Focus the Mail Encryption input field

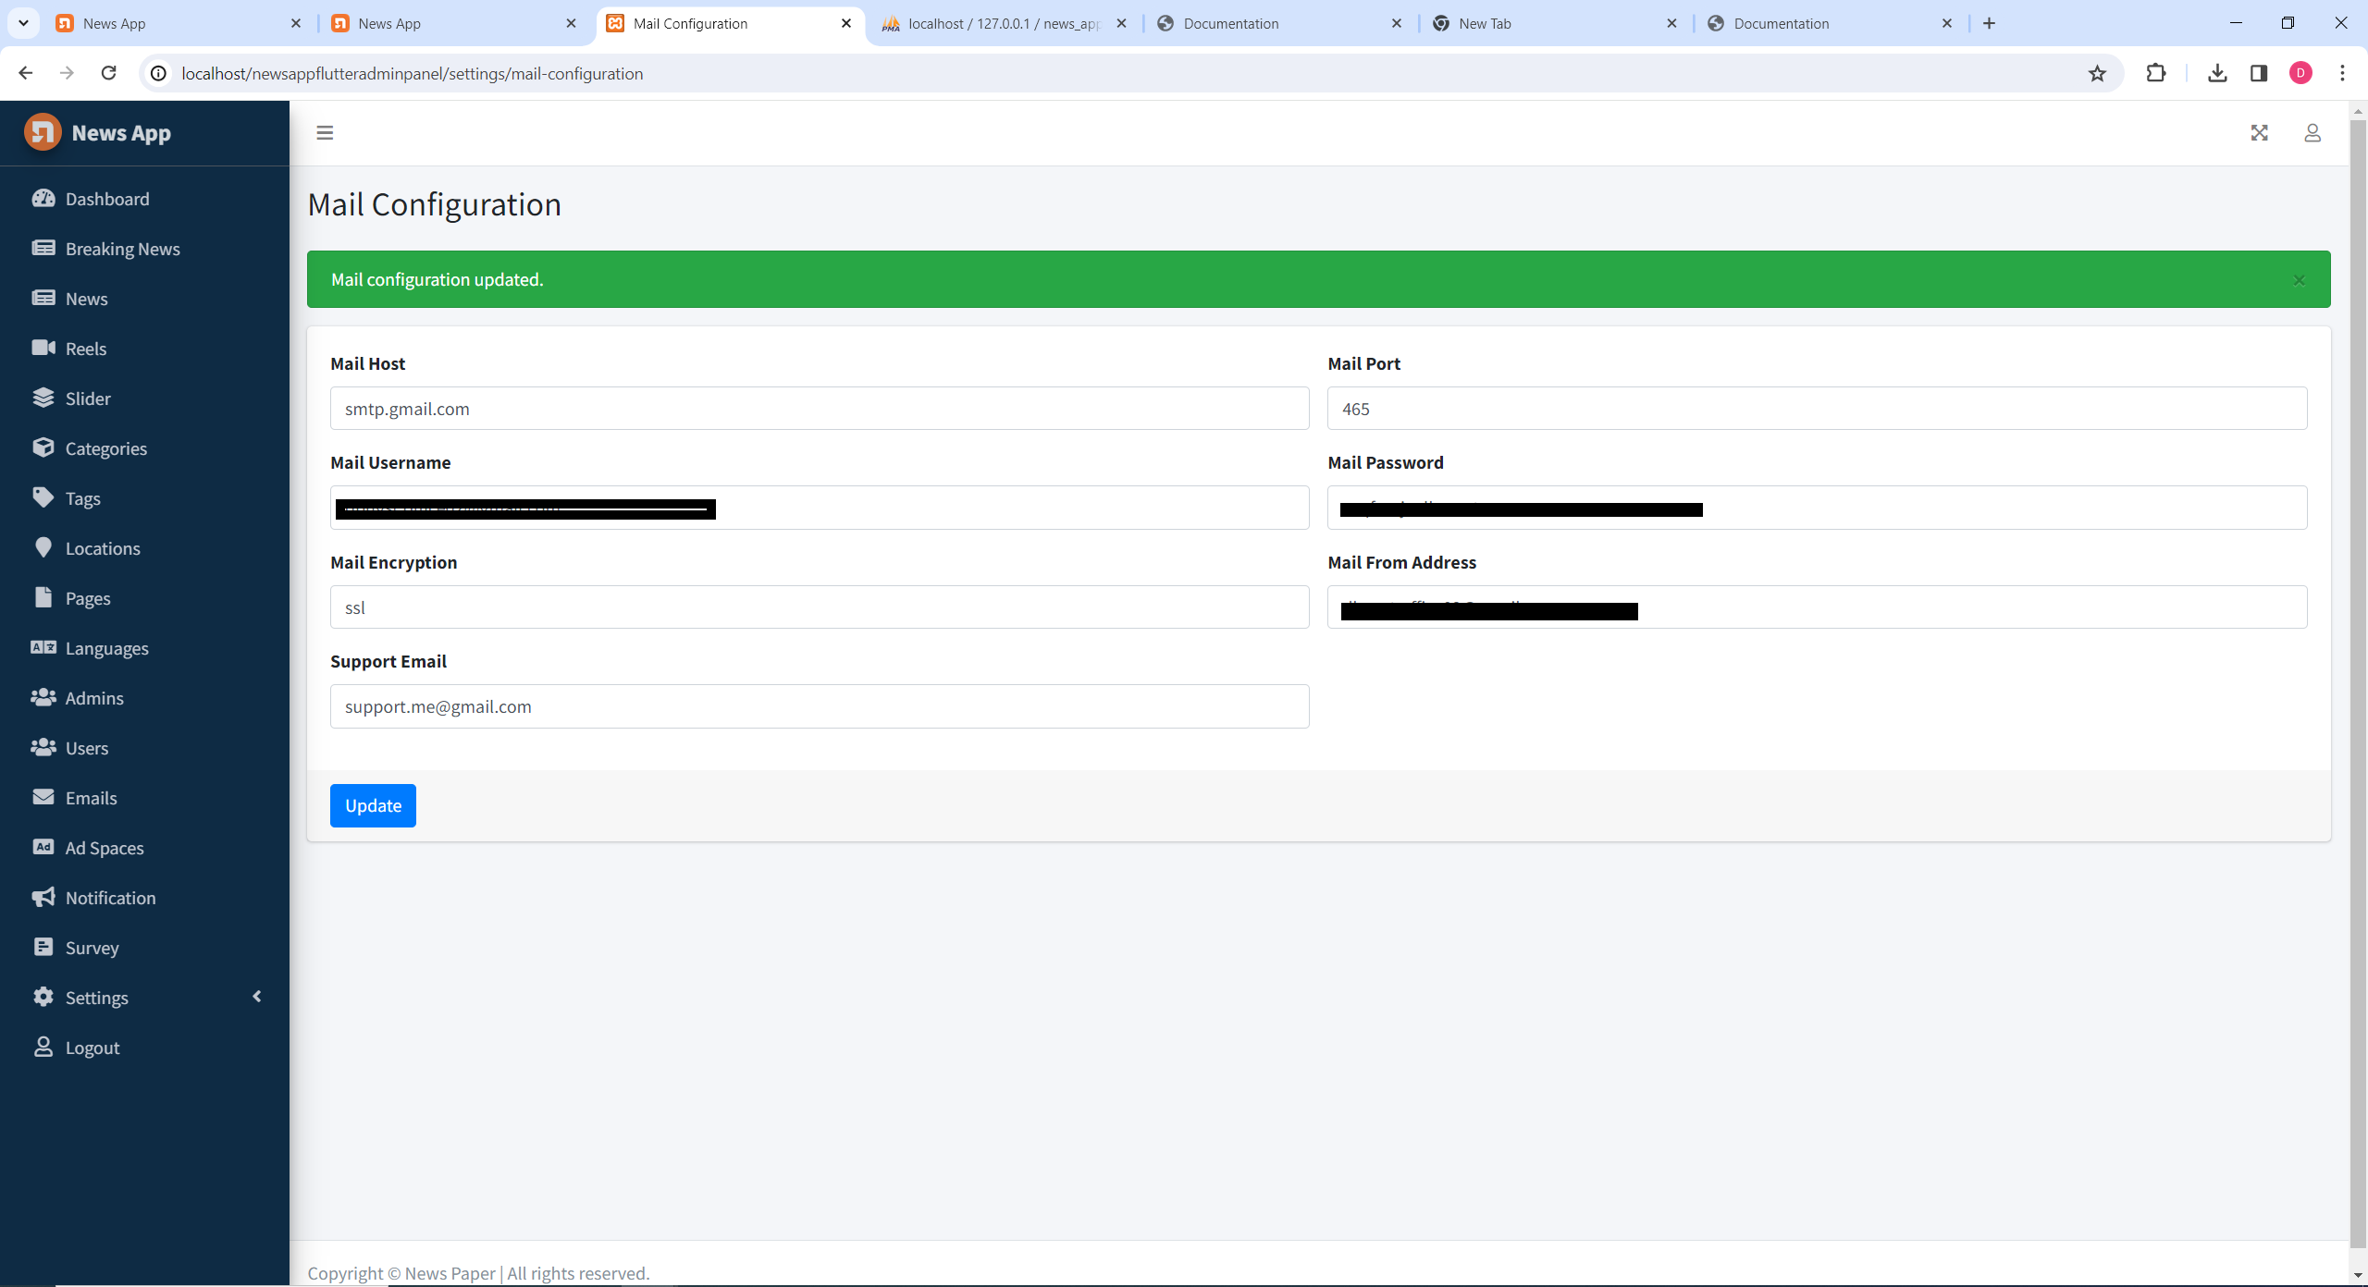tap(820, 607)
